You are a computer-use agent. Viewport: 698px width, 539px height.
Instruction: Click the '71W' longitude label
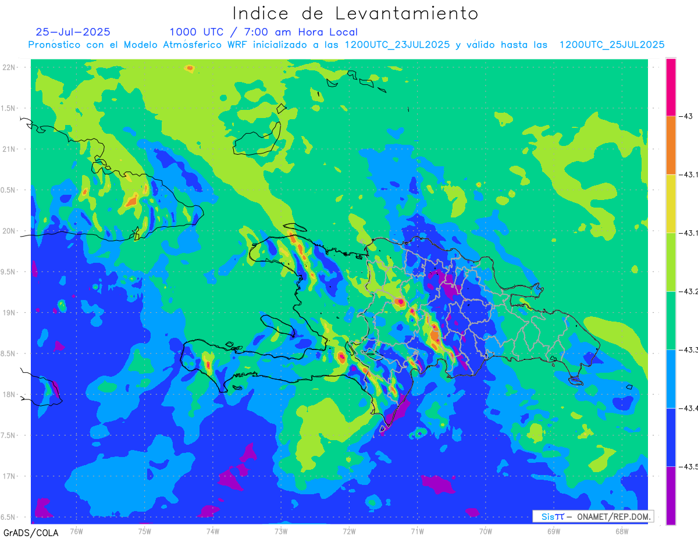pos(418,531)
